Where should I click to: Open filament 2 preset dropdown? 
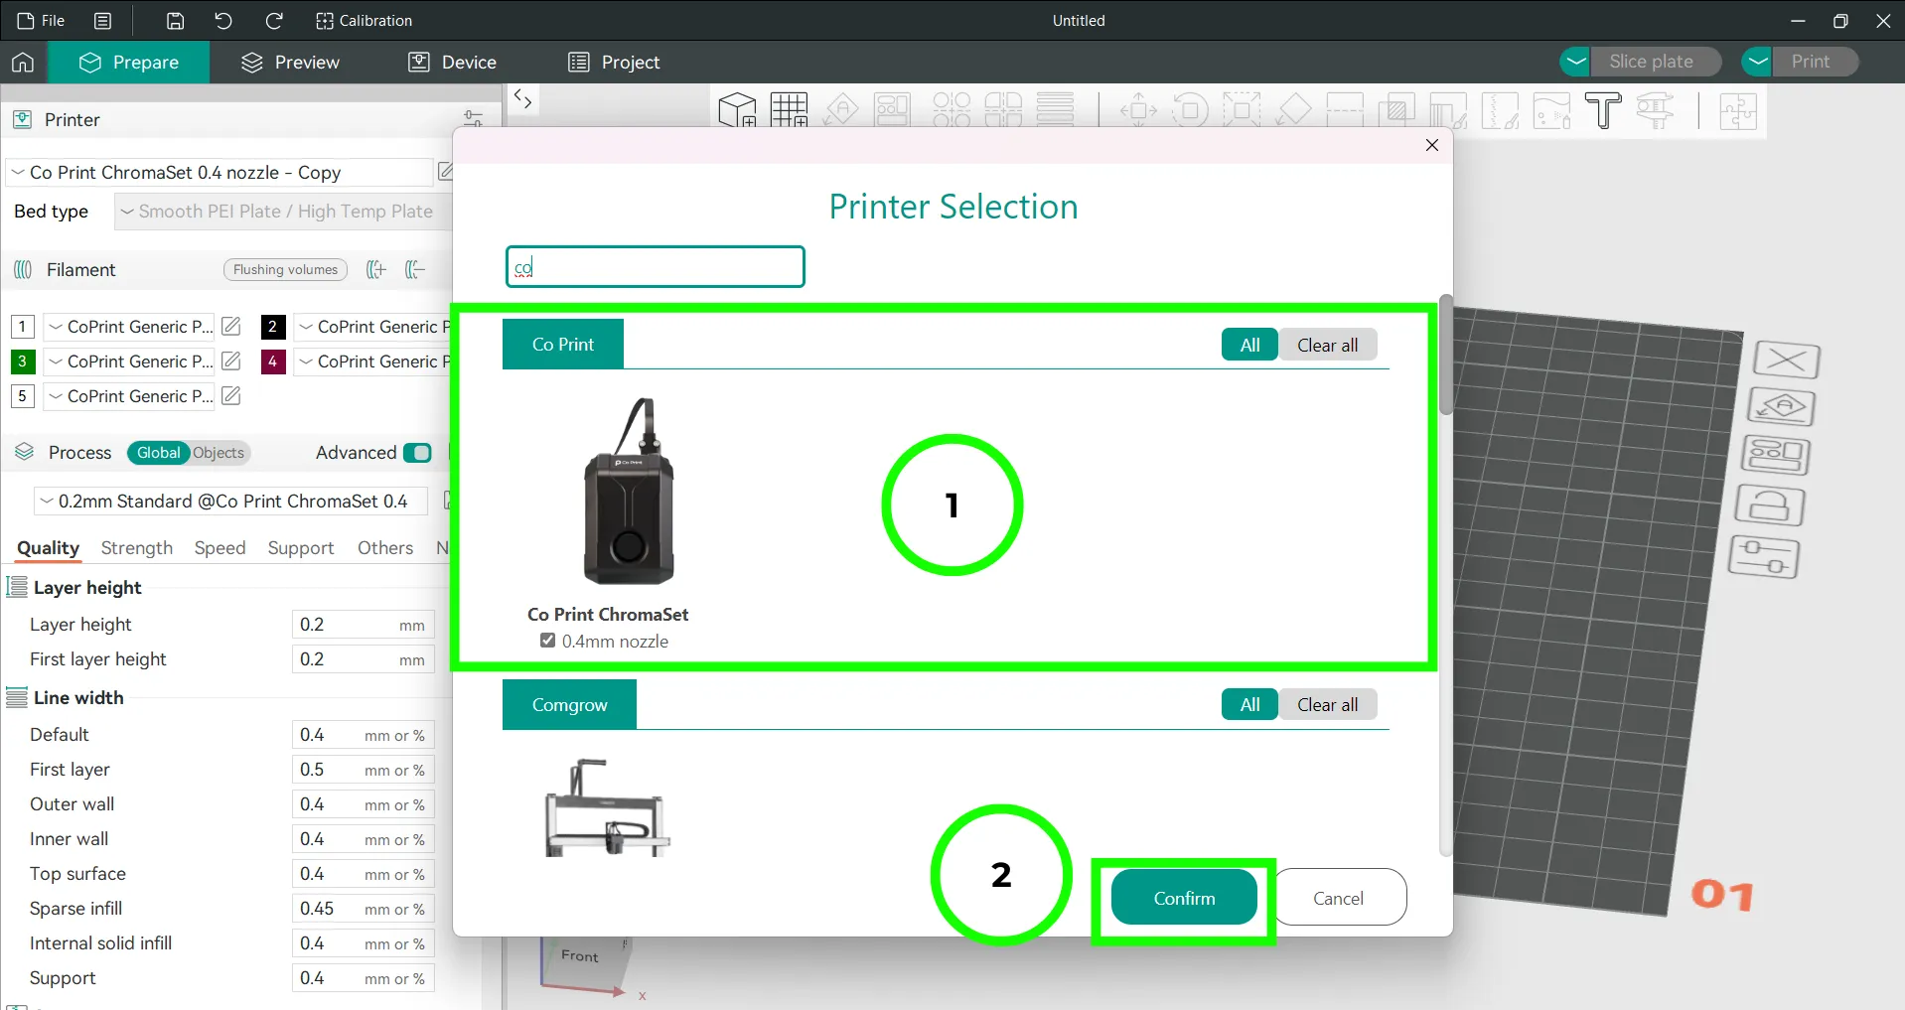(x=373, y=327)
